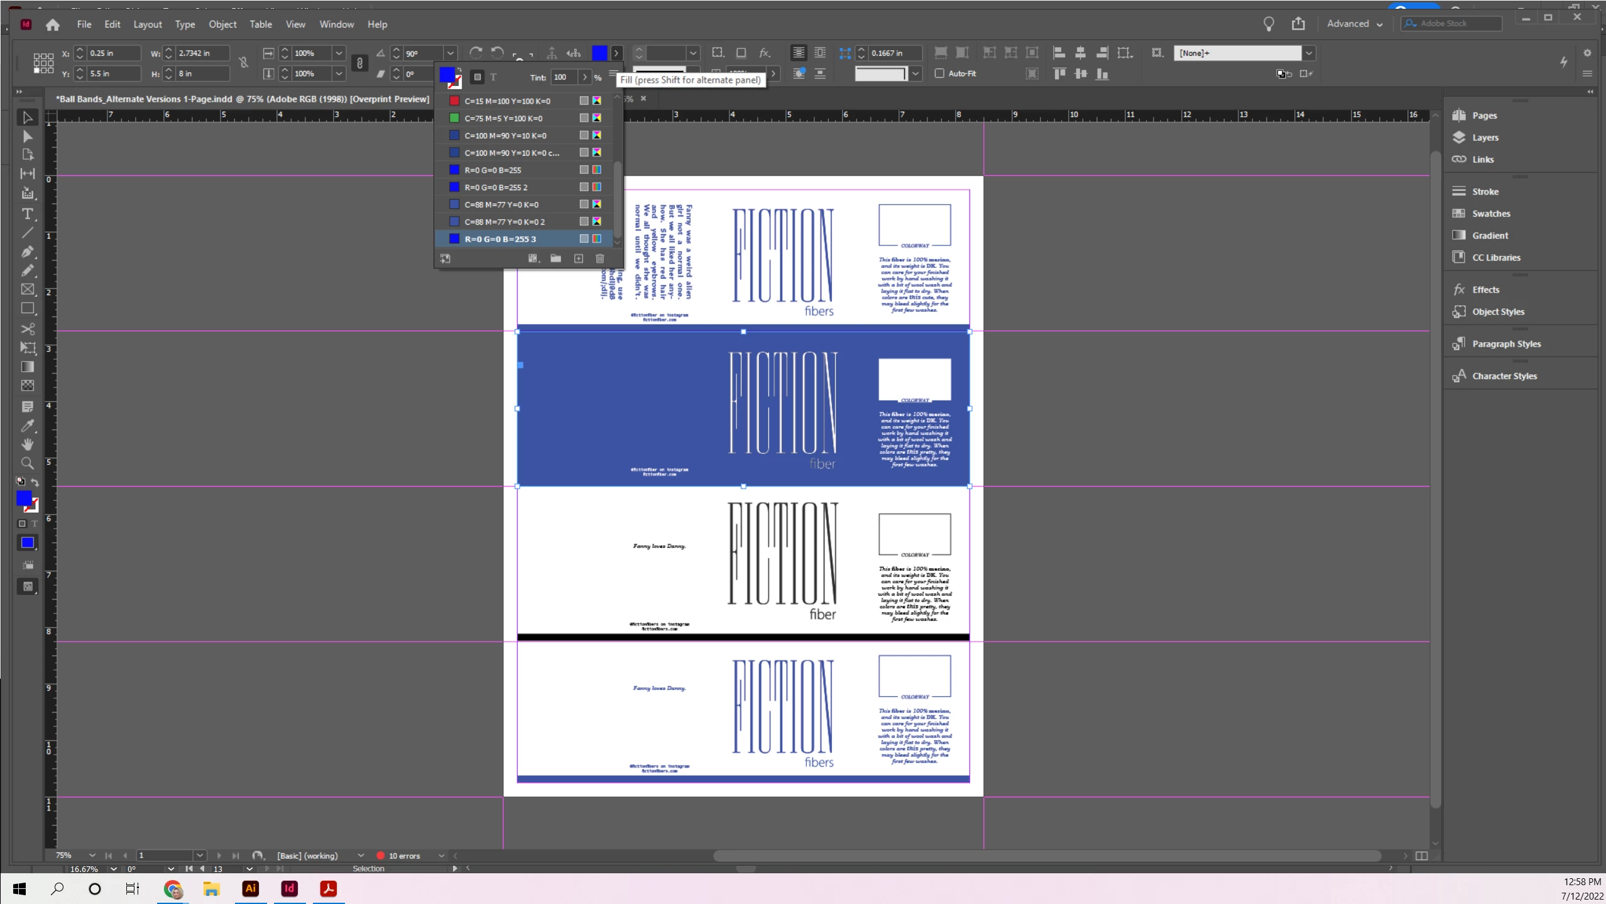
Task: Select the Eyedropper tool
Action: point(27,426)
